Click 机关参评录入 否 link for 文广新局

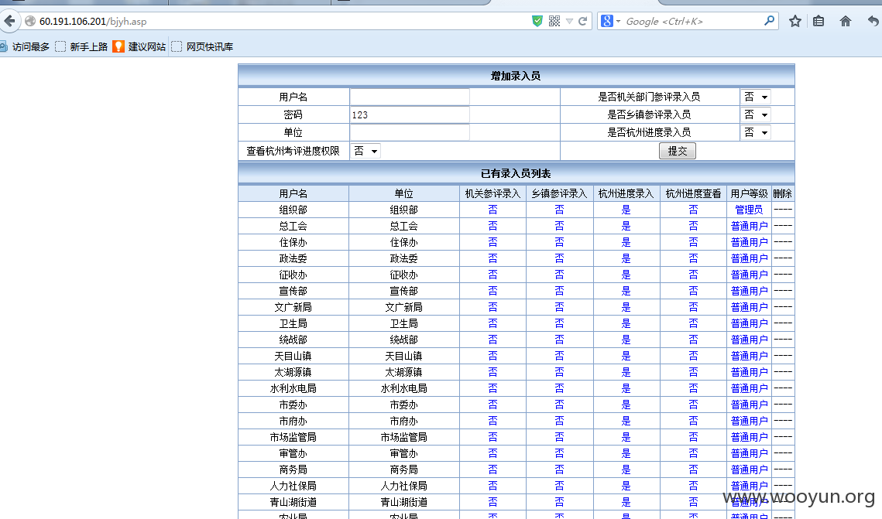coord(492,307)
